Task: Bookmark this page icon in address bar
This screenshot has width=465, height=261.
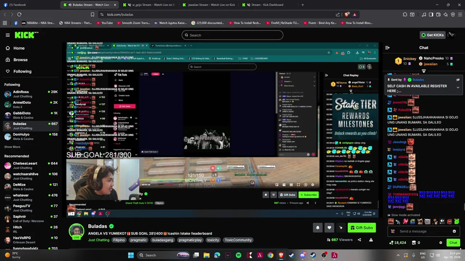Action: click(x=92, y=14)
